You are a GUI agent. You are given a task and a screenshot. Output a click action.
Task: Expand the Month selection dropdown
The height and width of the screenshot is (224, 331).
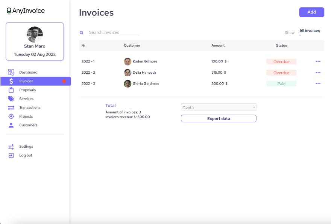[219, 107]
